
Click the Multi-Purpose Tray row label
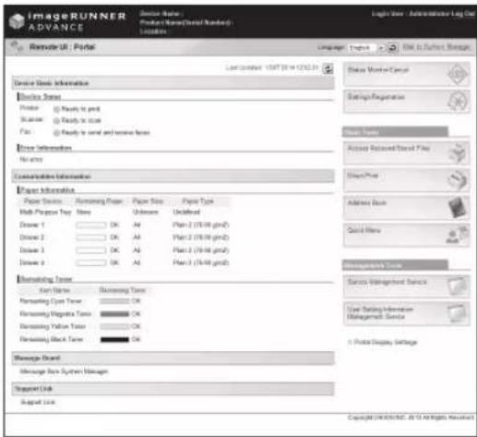(x=45, y=212)
